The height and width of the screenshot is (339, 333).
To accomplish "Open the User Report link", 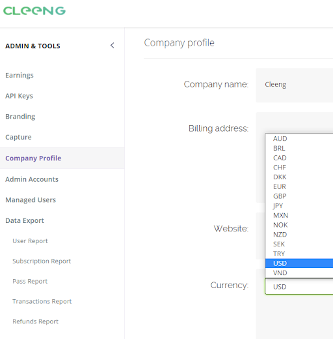I will [x=30, y=241].
